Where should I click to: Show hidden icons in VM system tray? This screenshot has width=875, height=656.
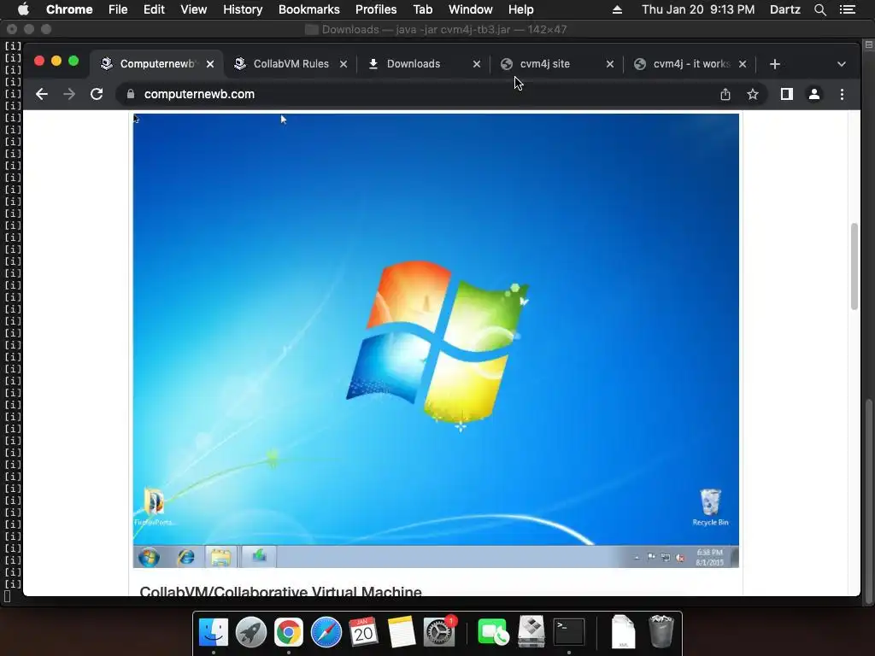637,557
